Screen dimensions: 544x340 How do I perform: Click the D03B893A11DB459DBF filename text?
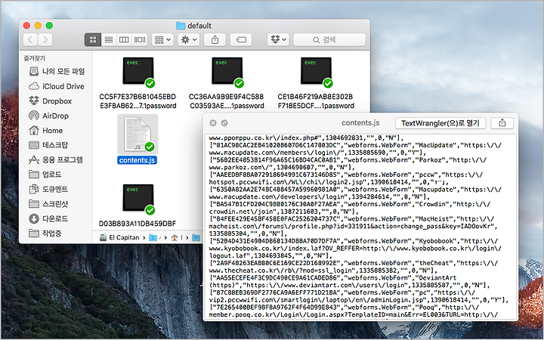click(138, 224)
